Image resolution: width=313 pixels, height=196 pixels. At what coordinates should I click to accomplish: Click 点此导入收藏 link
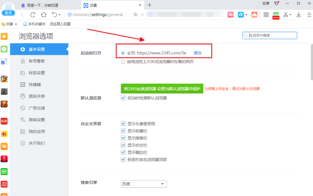pos(60,24)
